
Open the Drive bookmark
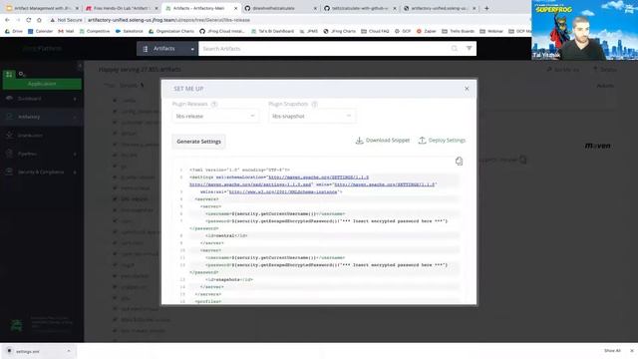coord(13,31)
